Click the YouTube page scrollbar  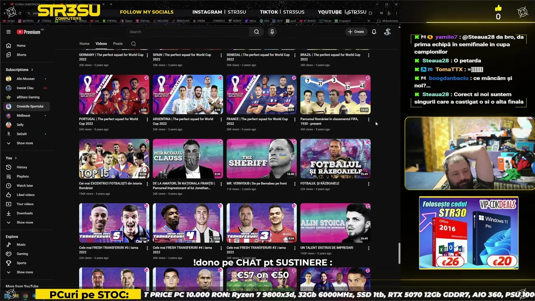pyautogui.click(x=399, y=254)
